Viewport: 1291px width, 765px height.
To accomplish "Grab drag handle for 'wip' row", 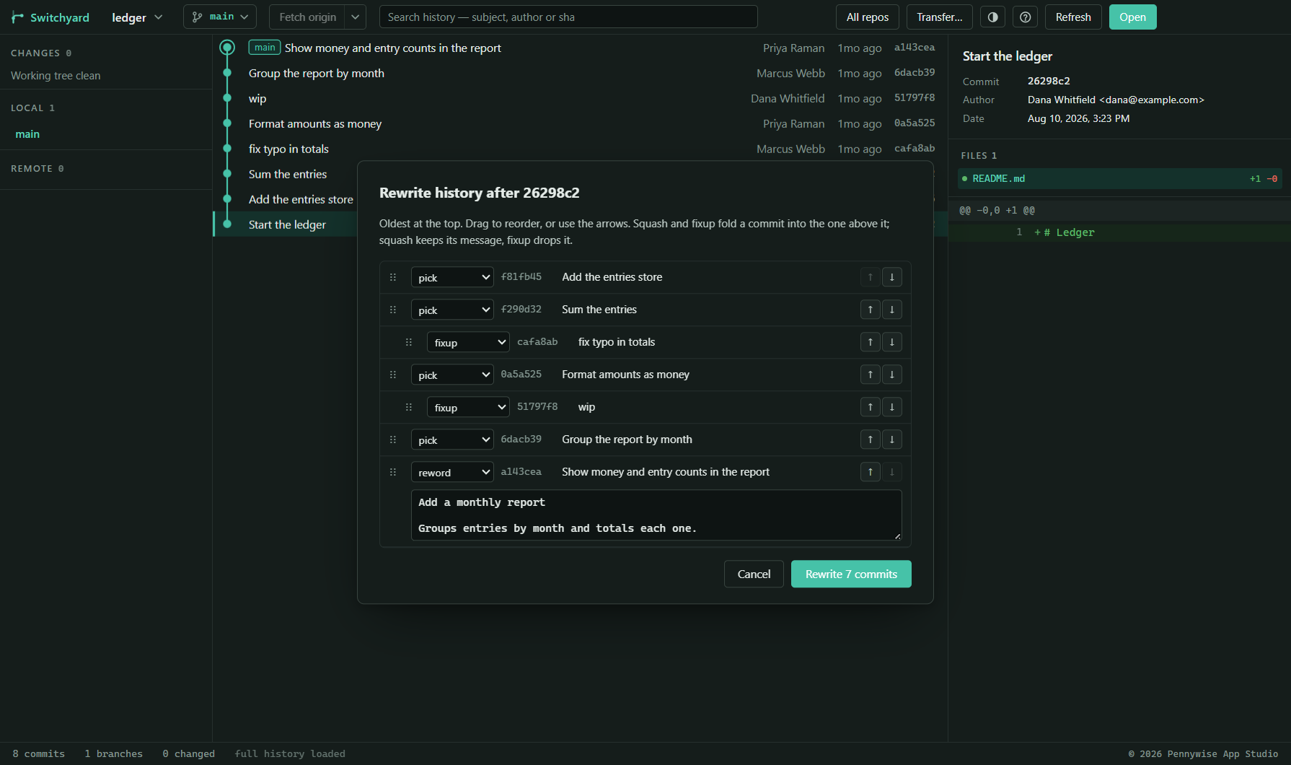I will 409,407.
